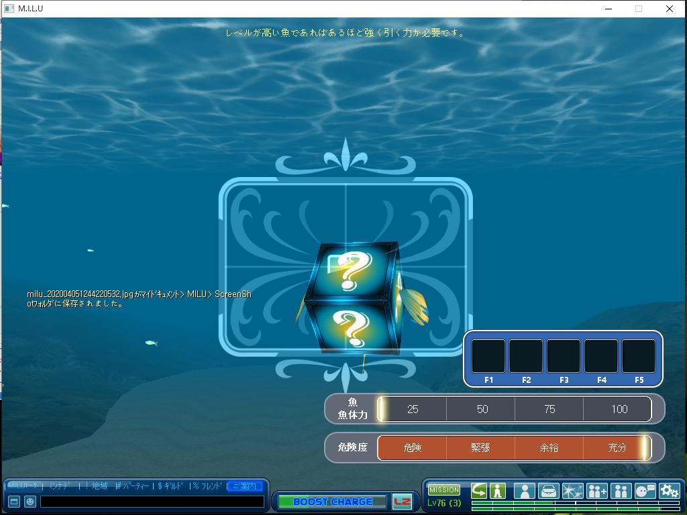Click the MISSION button
This screenshot has width=687, height=515.
(x=443, y=490)
